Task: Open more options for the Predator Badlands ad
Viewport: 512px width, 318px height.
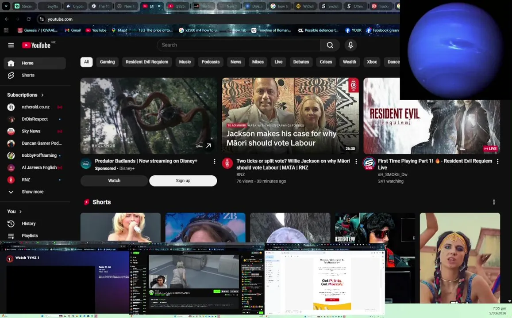Action: coord(214,161)
